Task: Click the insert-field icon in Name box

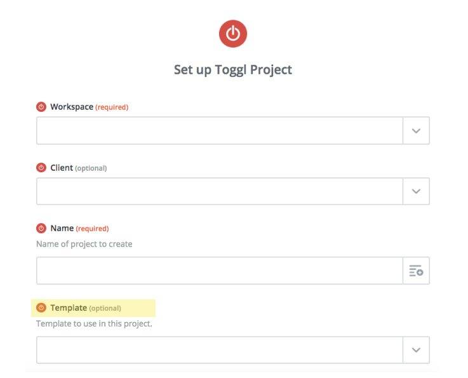Action: [x=416, y=271]
